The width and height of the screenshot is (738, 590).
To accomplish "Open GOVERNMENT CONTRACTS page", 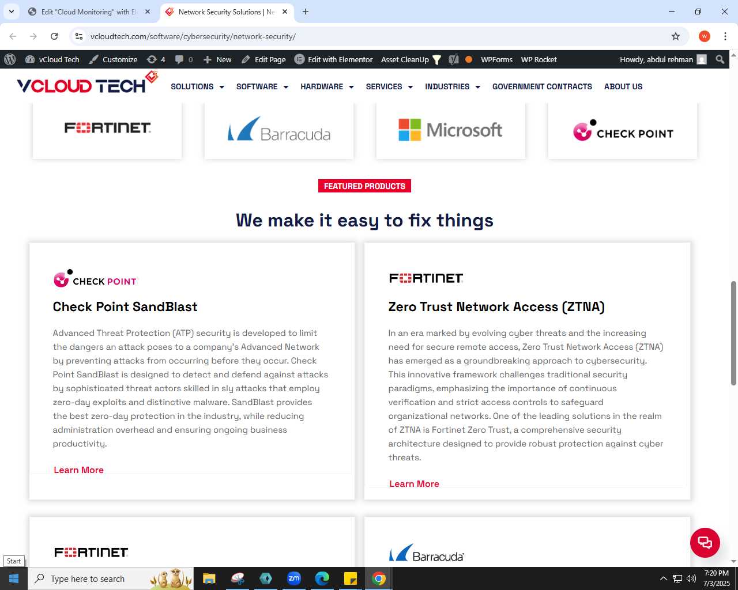I will [542, 86].
